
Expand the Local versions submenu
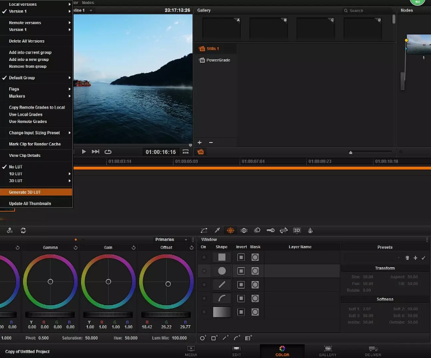coord(36,4)
